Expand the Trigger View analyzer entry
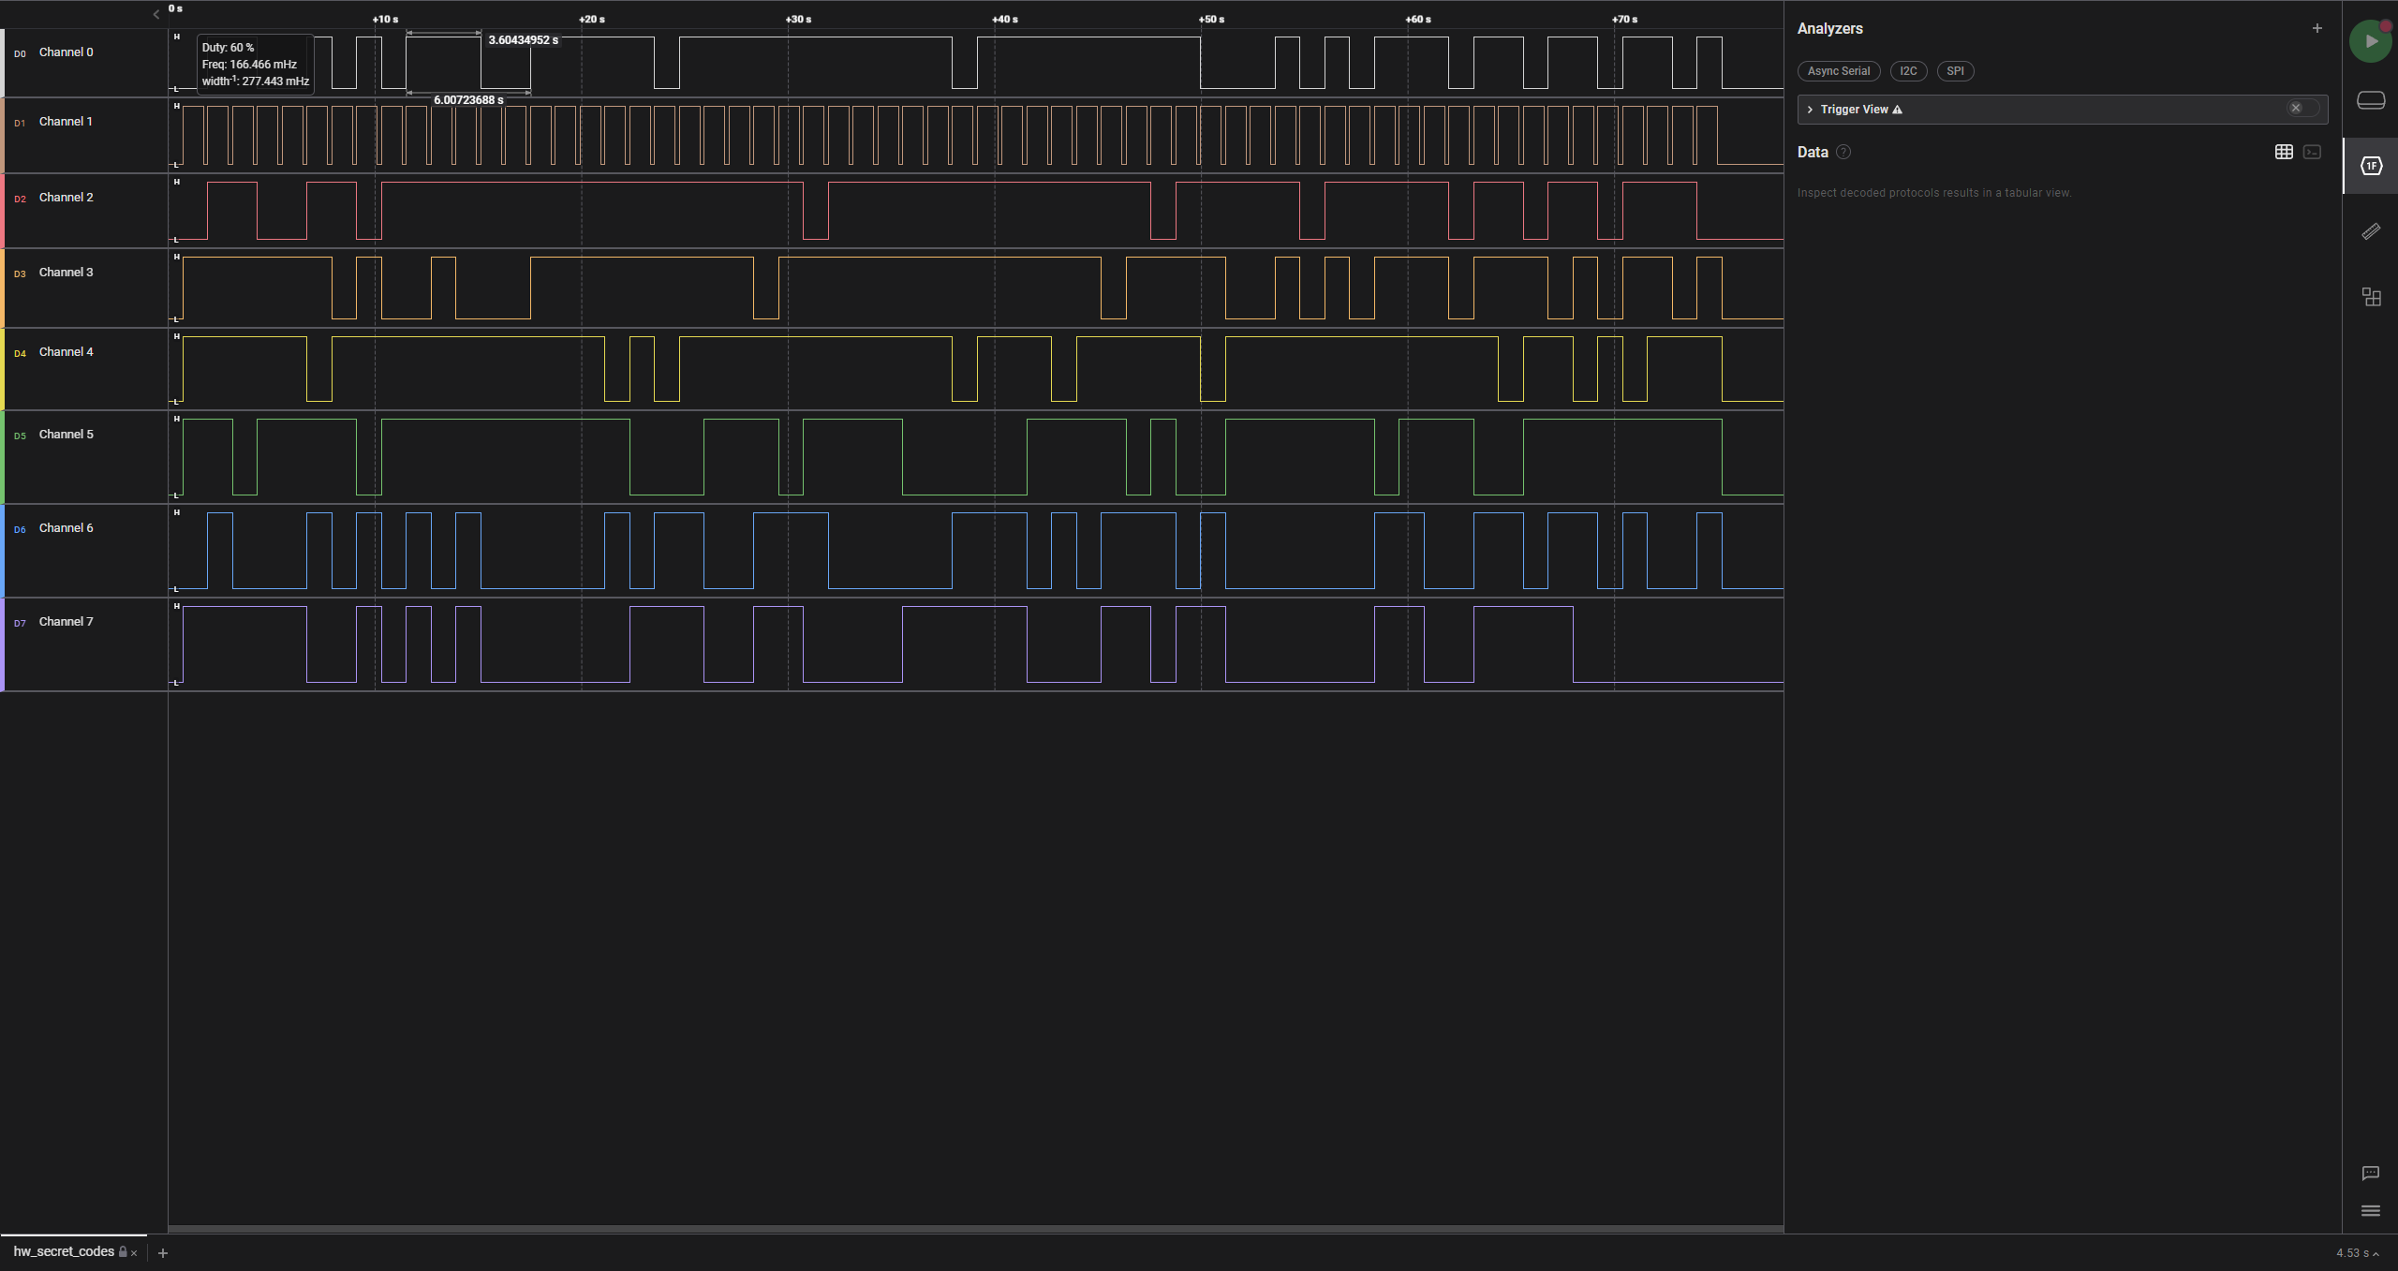Viewport: 2398px width, 1271px height. pos(1810,110)
